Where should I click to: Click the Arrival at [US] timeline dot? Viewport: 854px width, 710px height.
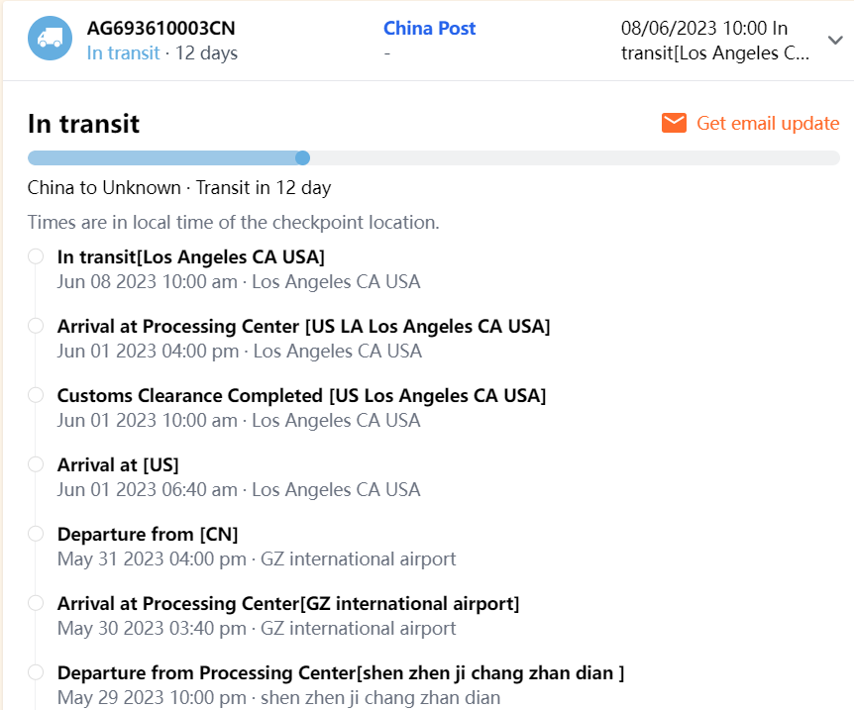(36, 464)
